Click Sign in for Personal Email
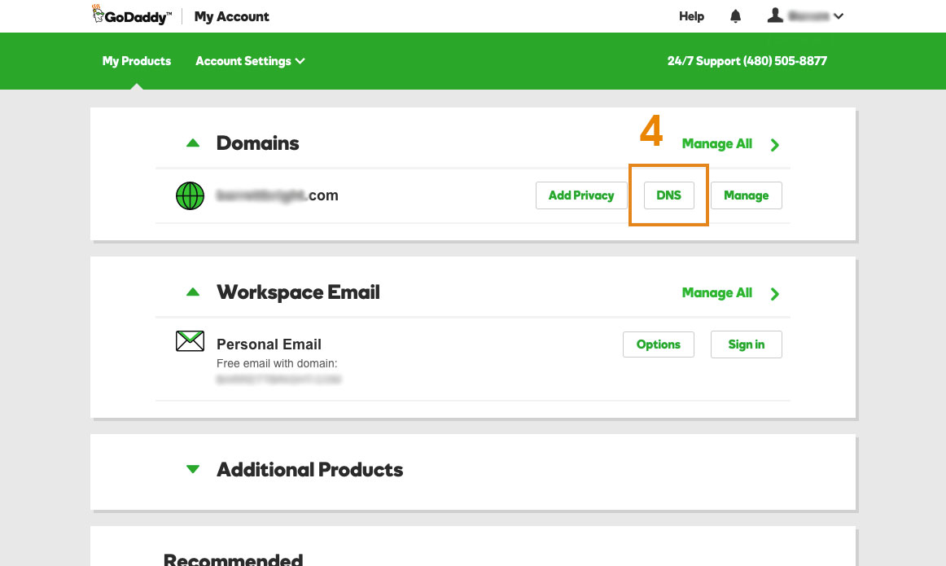Viewport: 946px width, 566px height. [747, 344]
